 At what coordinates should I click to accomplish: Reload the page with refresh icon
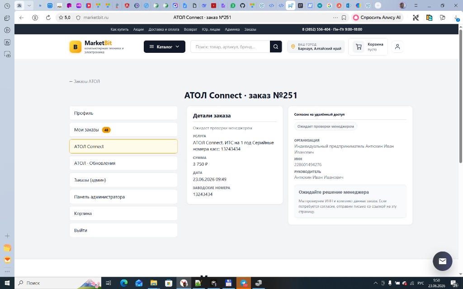(48, 18)
